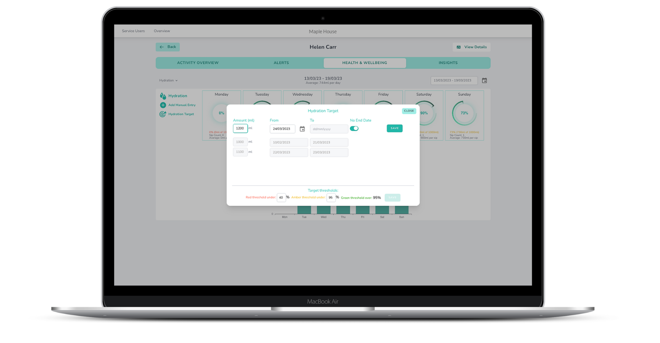Click the 21/03/2023 end date field
The width and height of the screenshot is (660, 343).
pos(329,142)
